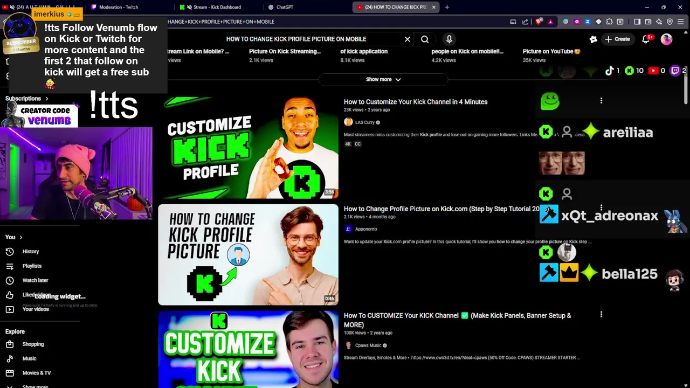Open the Brave wallet icon
This screenshot has width=690, height=388.
pyautogui.click(x=648, y=22)
